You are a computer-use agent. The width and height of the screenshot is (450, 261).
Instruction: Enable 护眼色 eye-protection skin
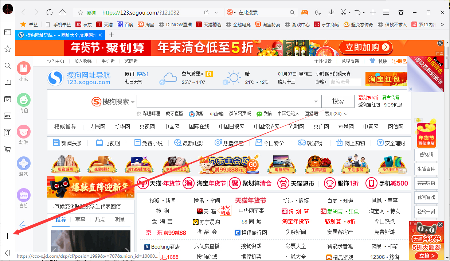[401, 61]
